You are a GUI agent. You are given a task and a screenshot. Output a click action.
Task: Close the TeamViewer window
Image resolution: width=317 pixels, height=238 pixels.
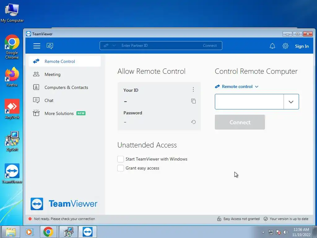308,34
